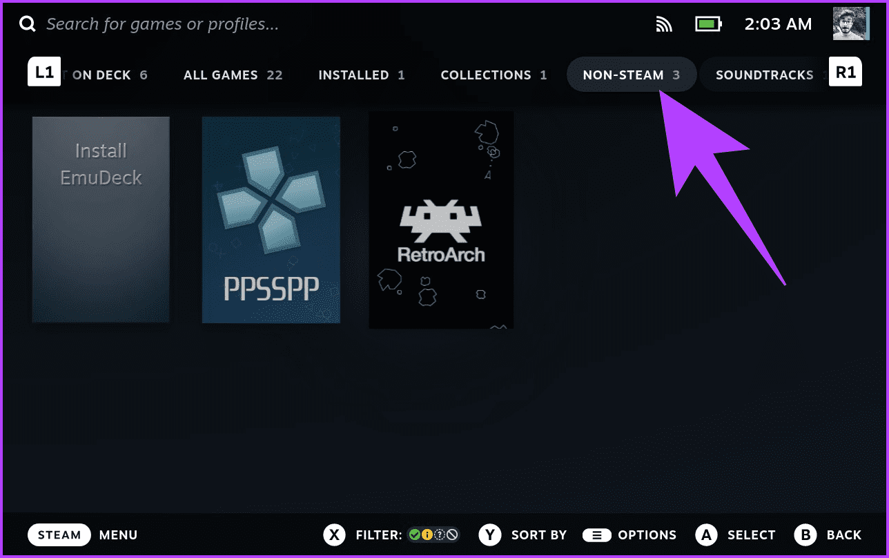The image size is (889, 558).
Task: Click the MENU label beside STEAM
Action: tap(118, 535)
